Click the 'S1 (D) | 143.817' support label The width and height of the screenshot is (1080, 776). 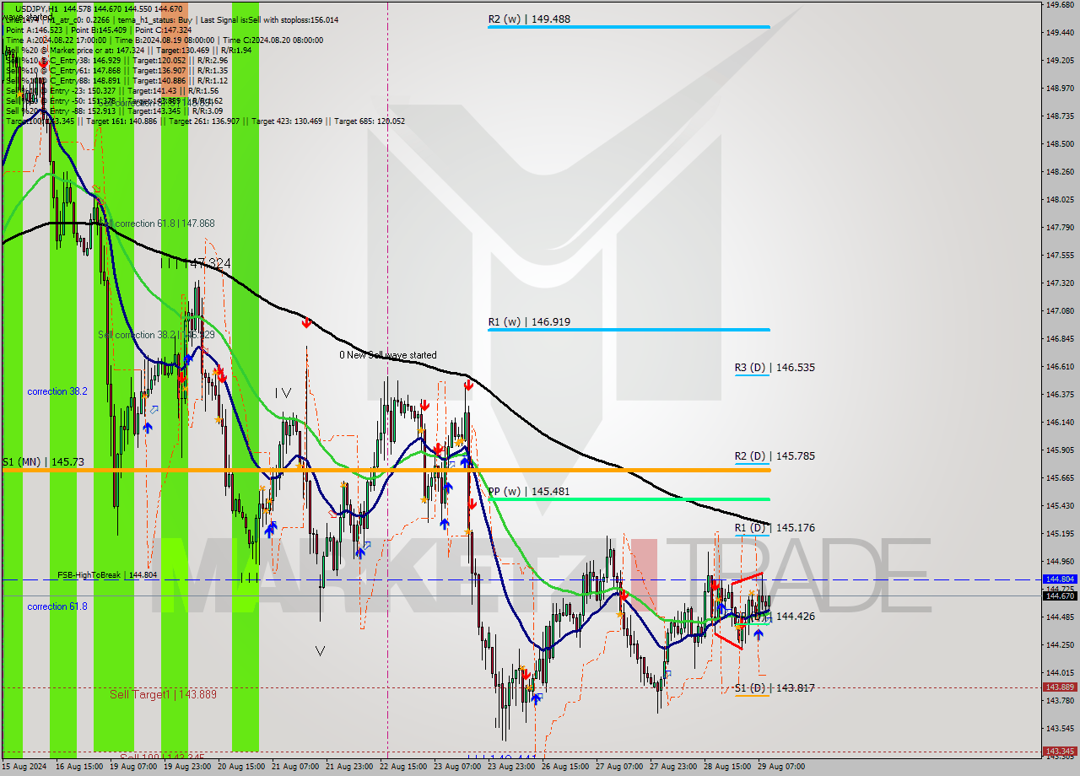775,687
